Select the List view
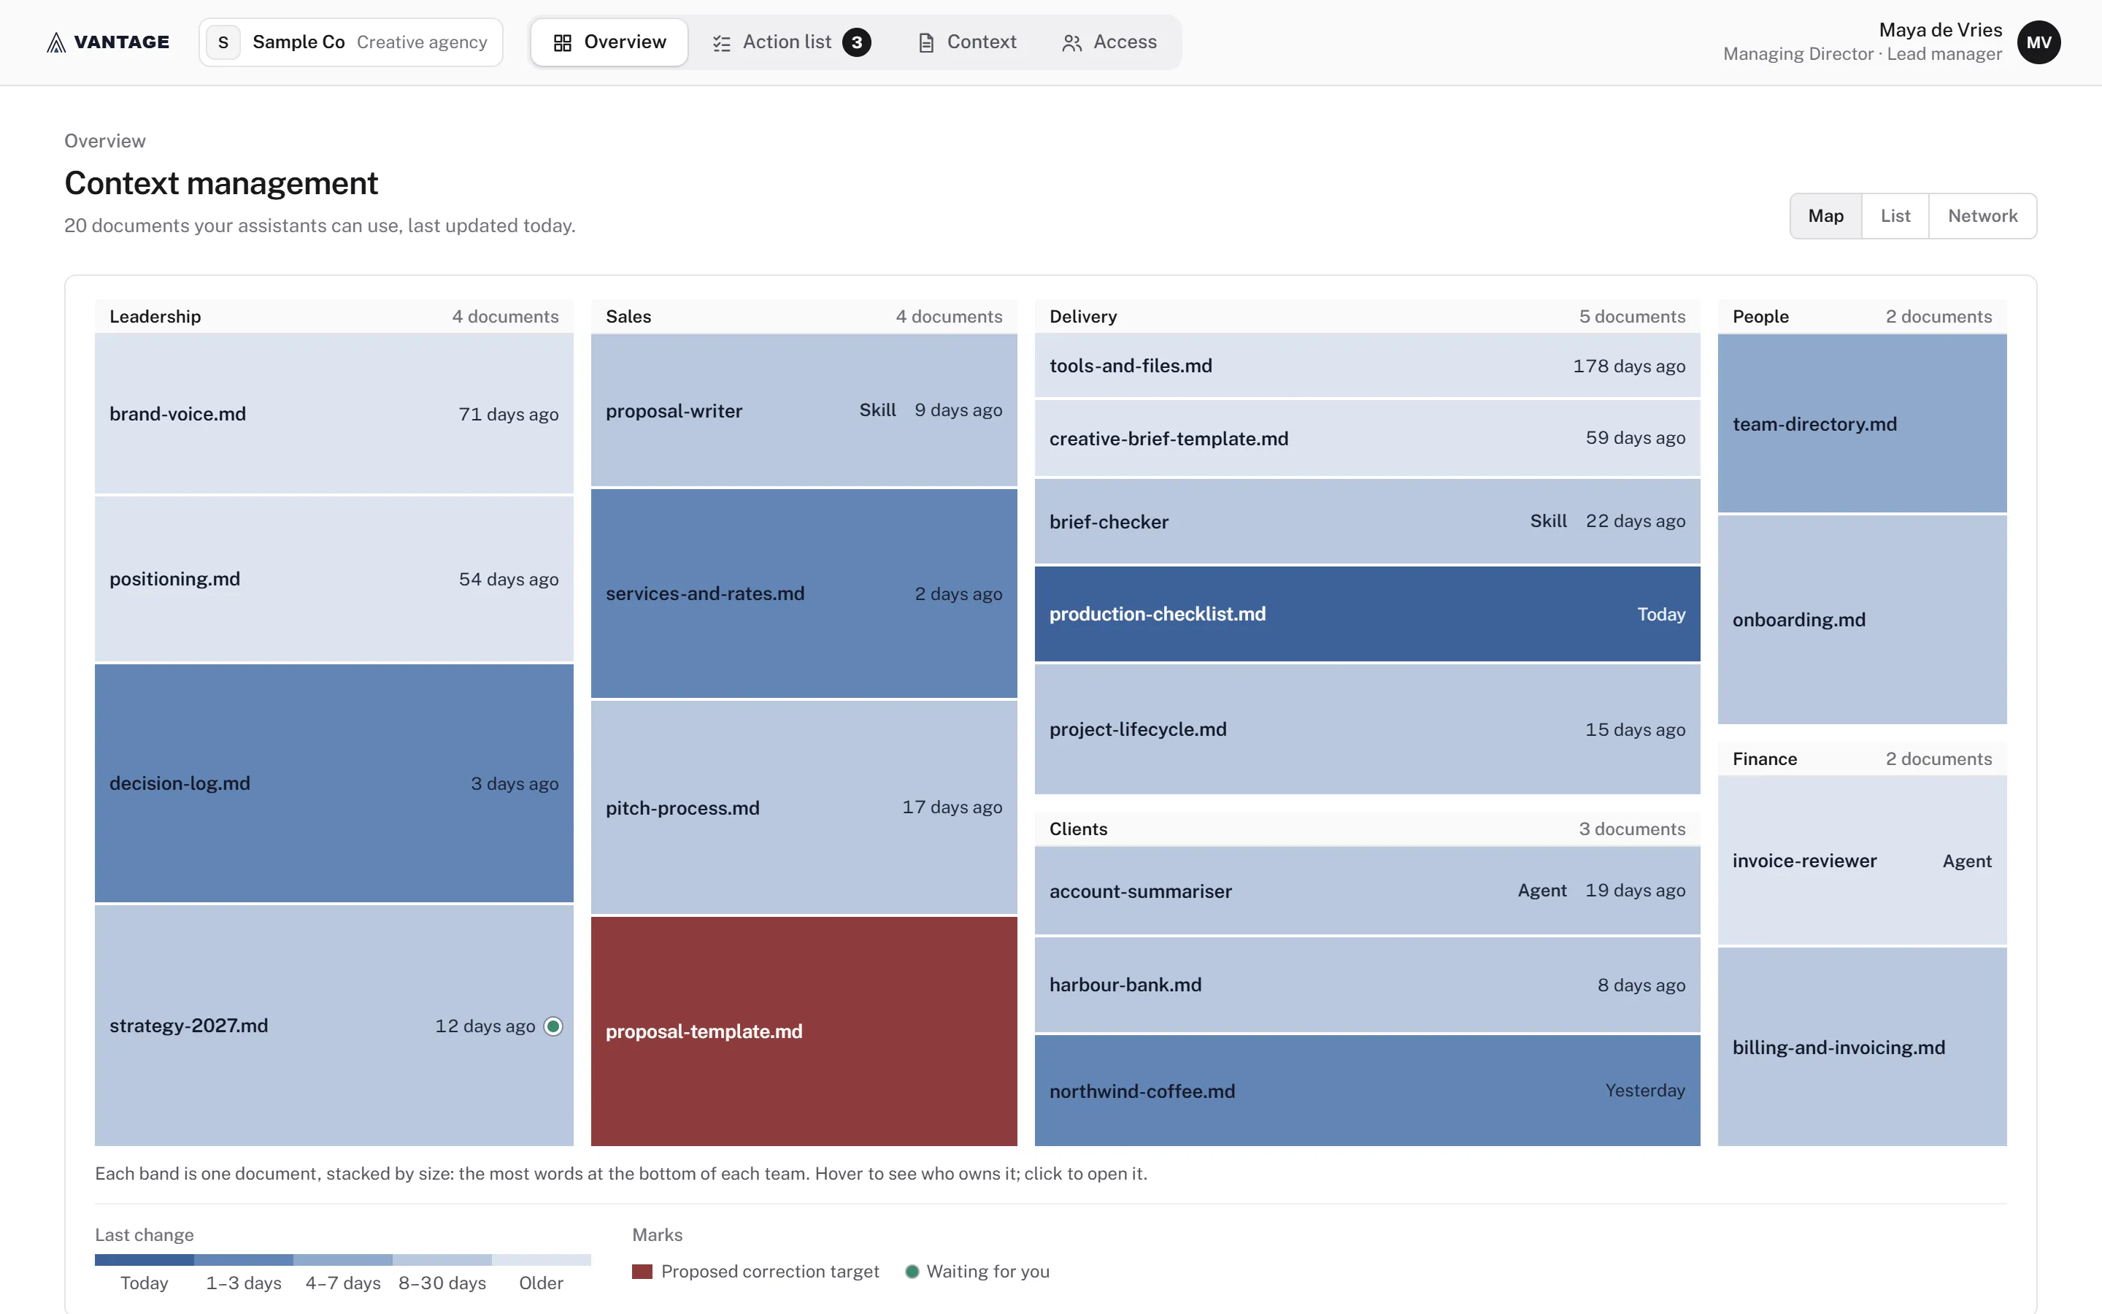The height and width of the screenshot is (1314, 2102). click(x=1895, y=216)
